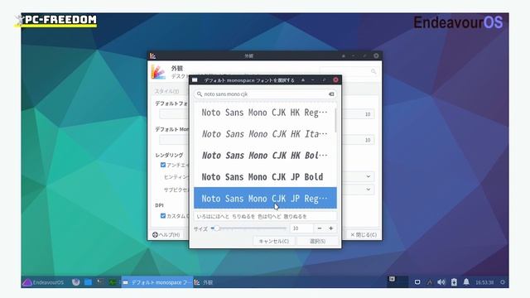Click the panel clock
This screenshot has height=298, width=530.
point(484,282)
